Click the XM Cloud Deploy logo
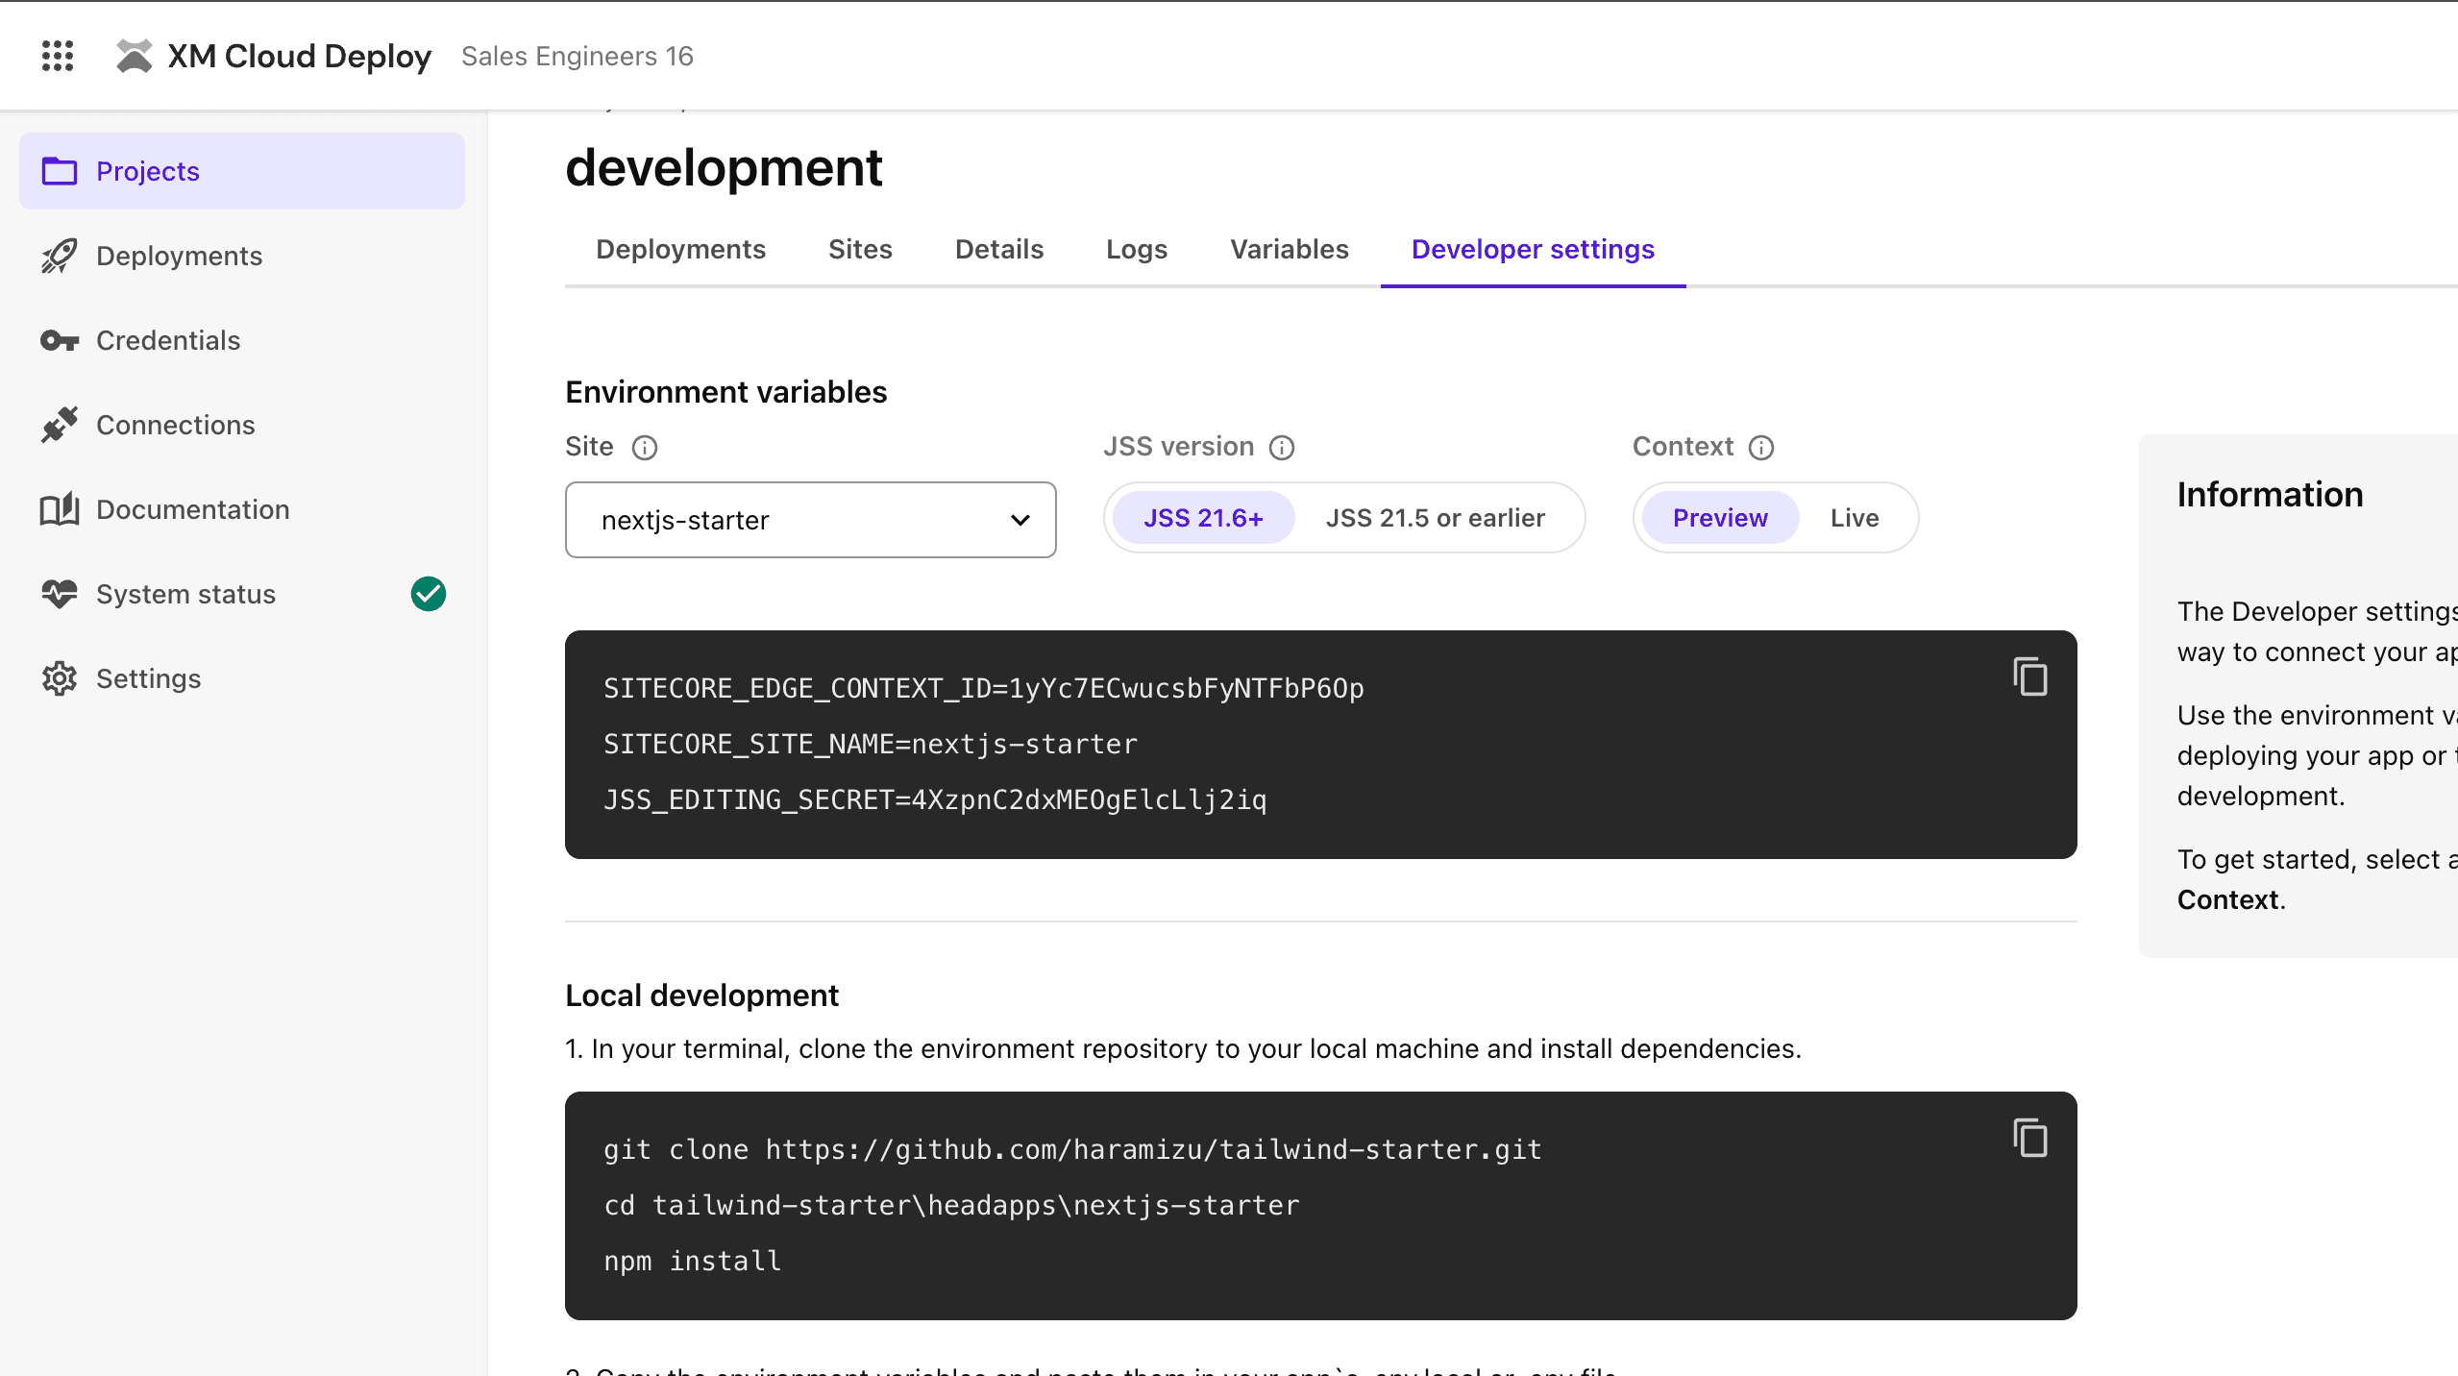Screen dimensions: 2458x1376 [135, 56]
